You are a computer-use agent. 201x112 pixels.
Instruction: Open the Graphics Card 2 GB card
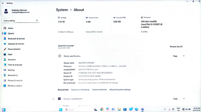coord(97,25)
